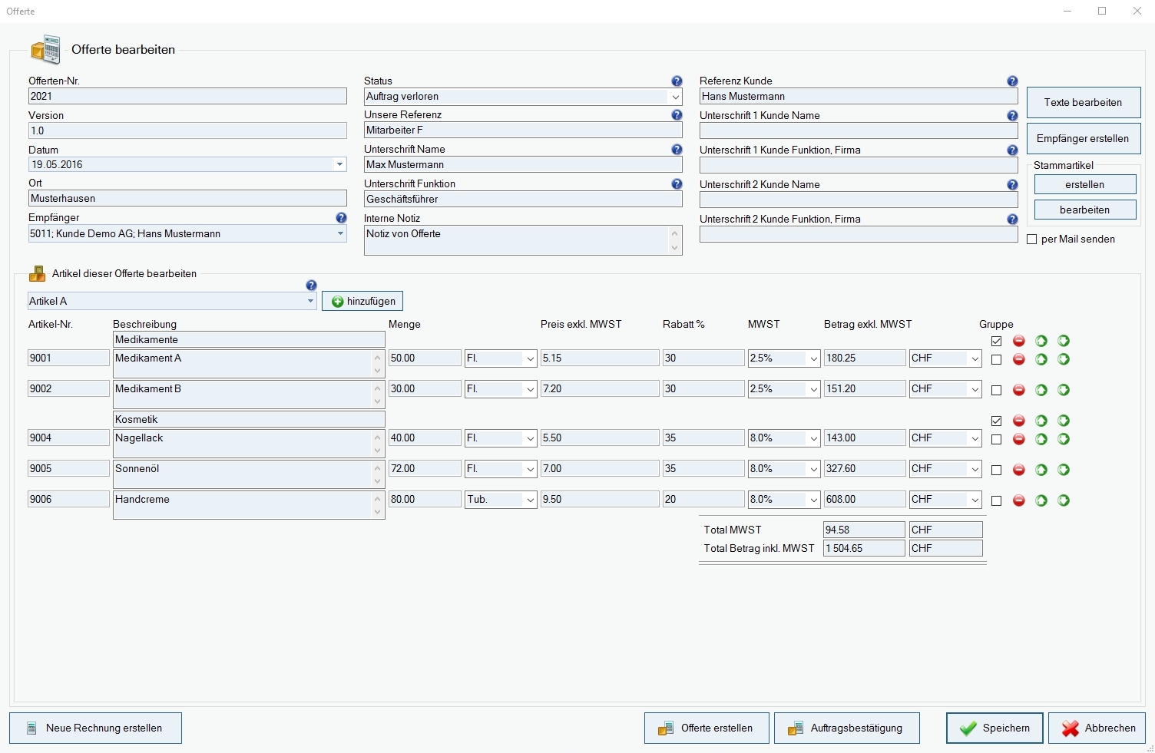Check Gruppe checkbox for Medikament B
The height and width of the screenshot is (753, 1155).
[x=996, y=391]
